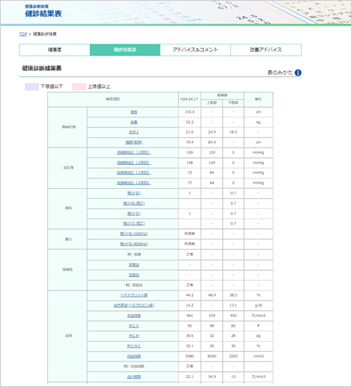The width and height of the screenshot is (352, 387).
Task: Select the hemoglobin value 14.2
Action: [x=190, y=306]
